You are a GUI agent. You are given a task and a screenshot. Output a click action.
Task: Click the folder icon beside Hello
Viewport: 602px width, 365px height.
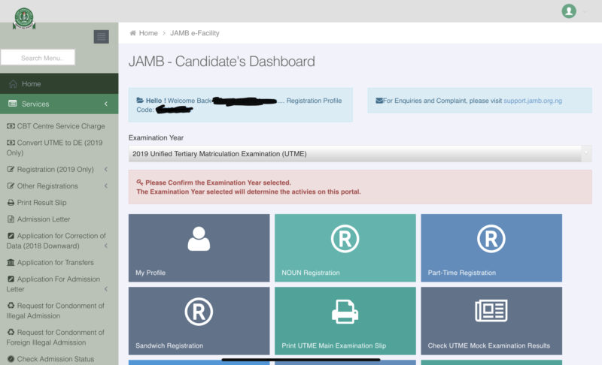140,101
